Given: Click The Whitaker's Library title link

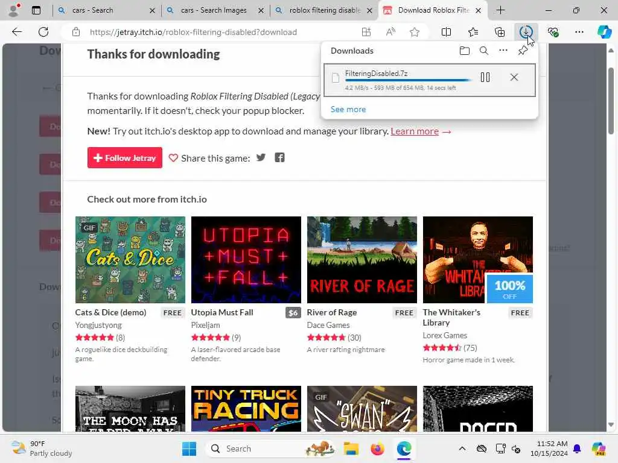Looking at the screenshot, I should [x=451, y=317].
